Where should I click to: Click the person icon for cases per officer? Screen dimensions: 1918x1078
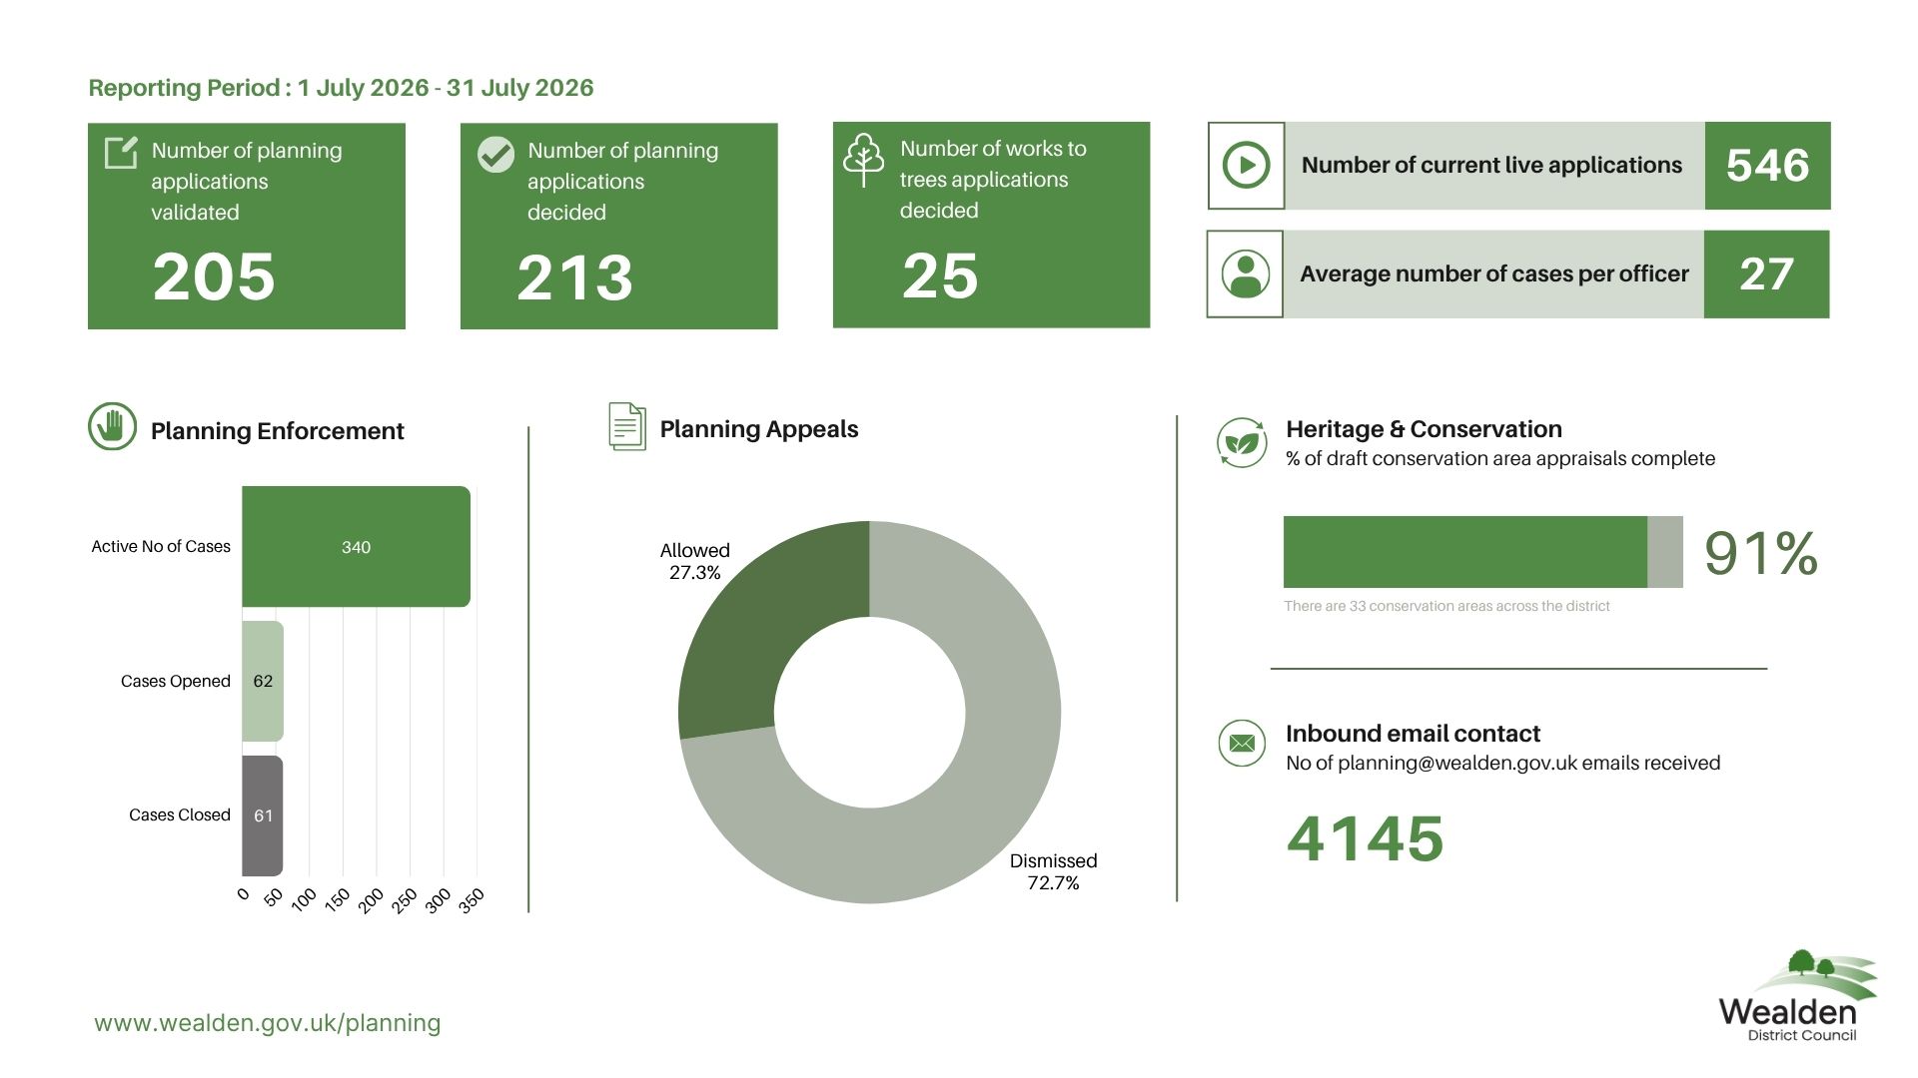(1245, 274)
